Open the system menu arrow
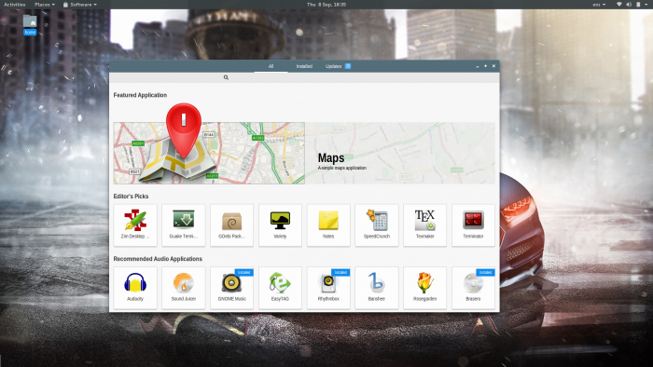 [x=646, y=4]
